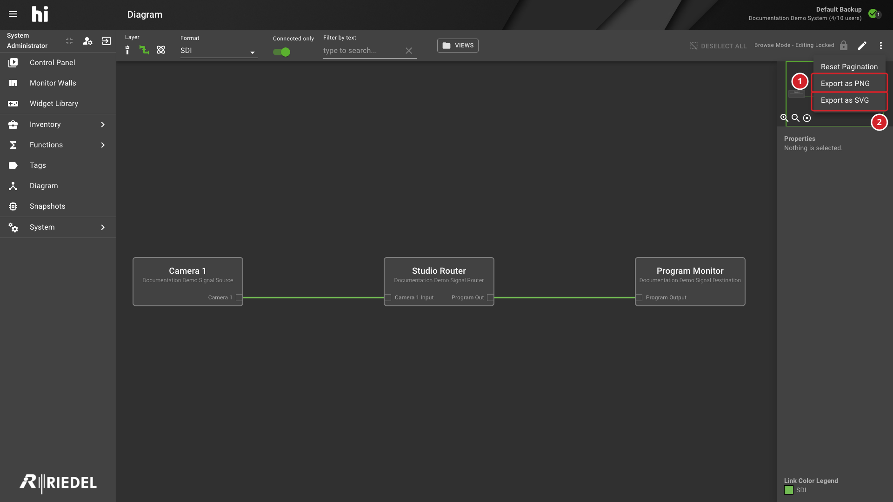The width and height of the screenshot is (893, 502).
Task: Clear the filter text with X
Action: (x=409, y=51)
